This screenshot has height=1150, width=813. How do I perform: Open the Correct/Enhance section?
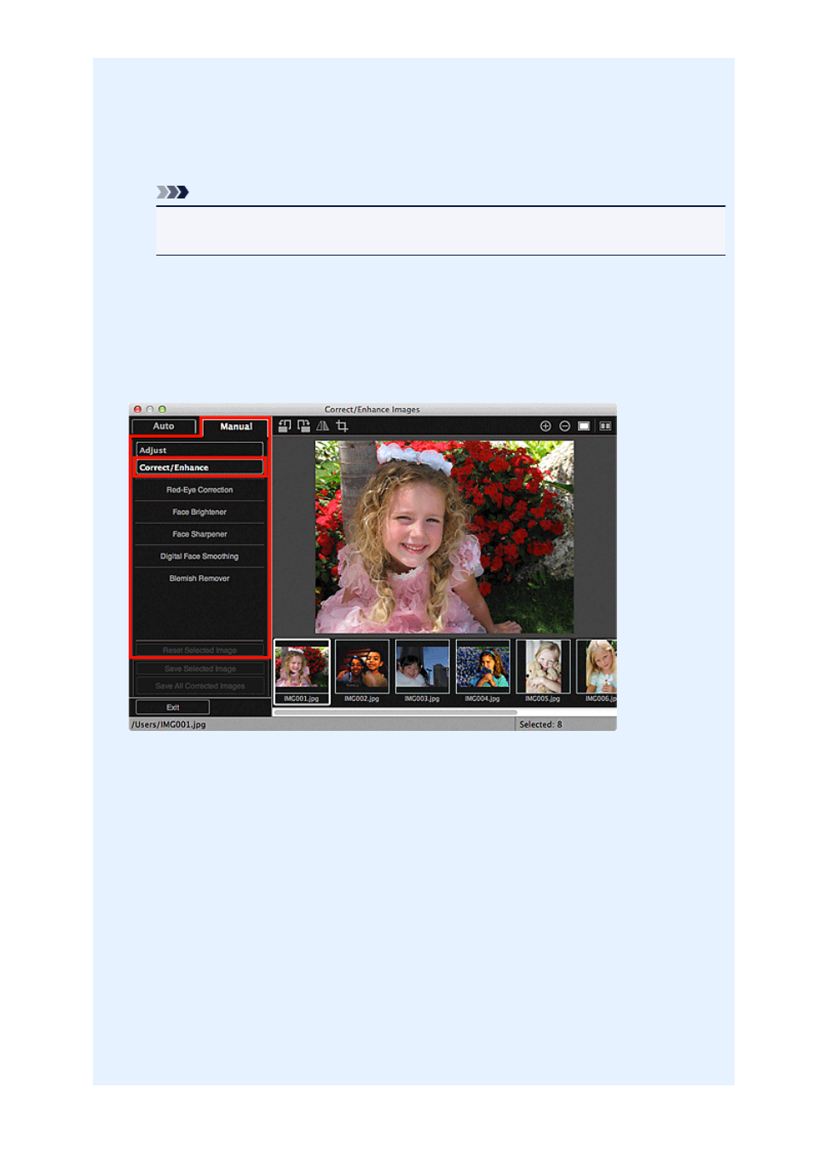199,467
